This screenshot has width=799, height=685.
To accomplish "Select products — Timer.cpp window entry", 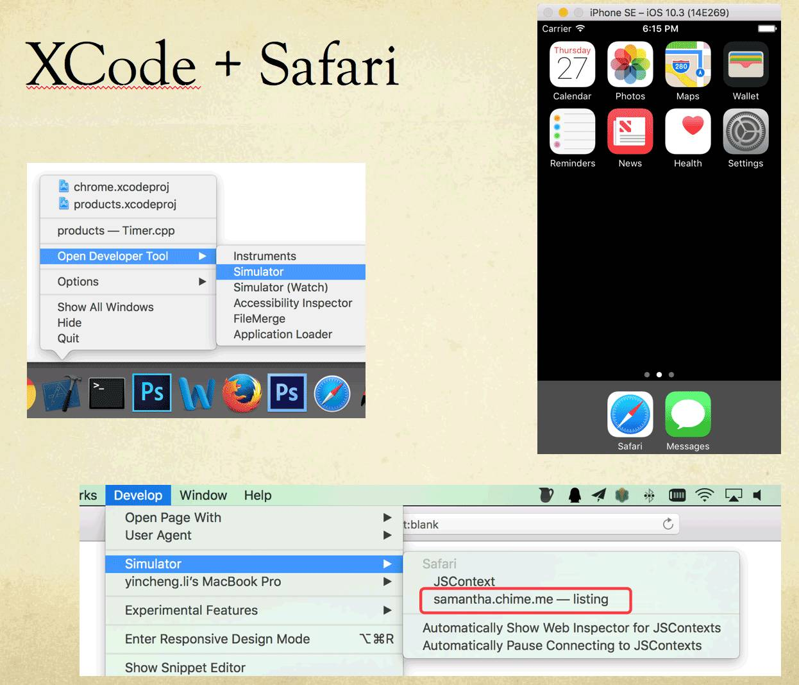I will (128, 230).
